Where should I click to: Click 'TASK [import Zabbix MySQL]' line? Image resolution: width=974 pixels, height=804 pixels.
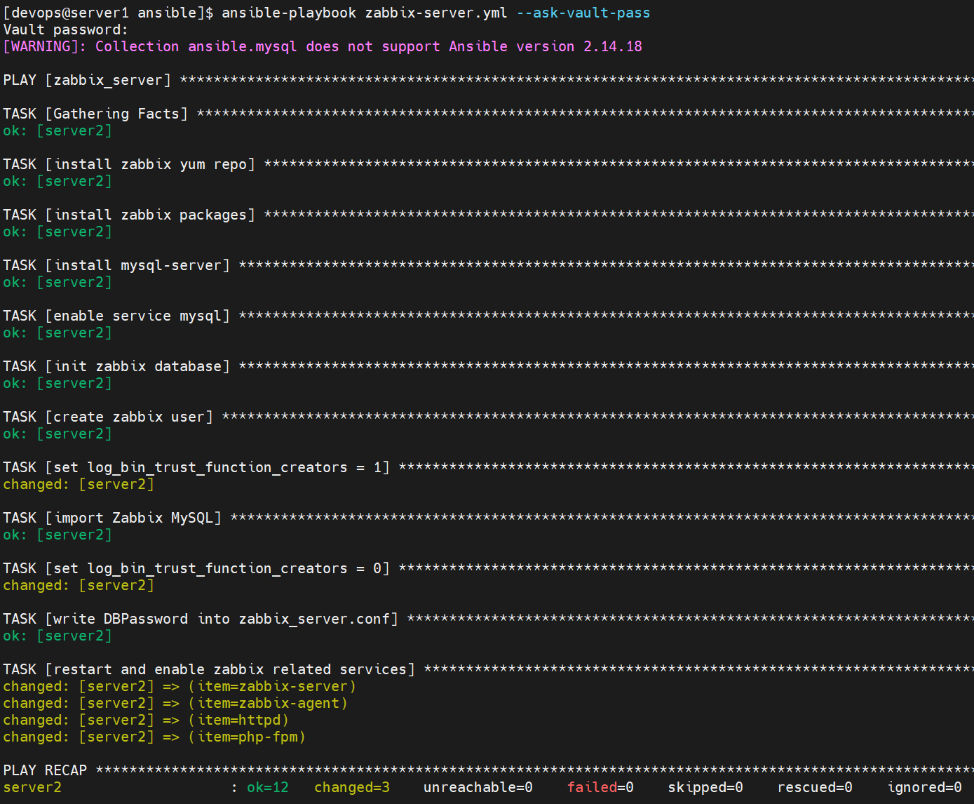click(x=112, y=518)
